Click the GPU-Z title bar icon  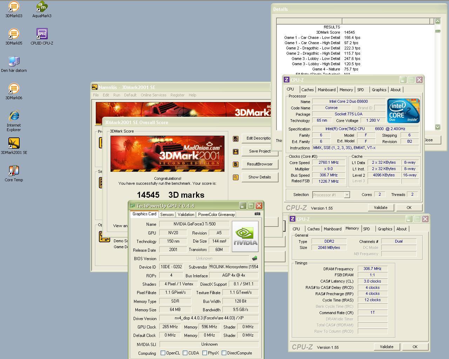[x=133, y=206]
